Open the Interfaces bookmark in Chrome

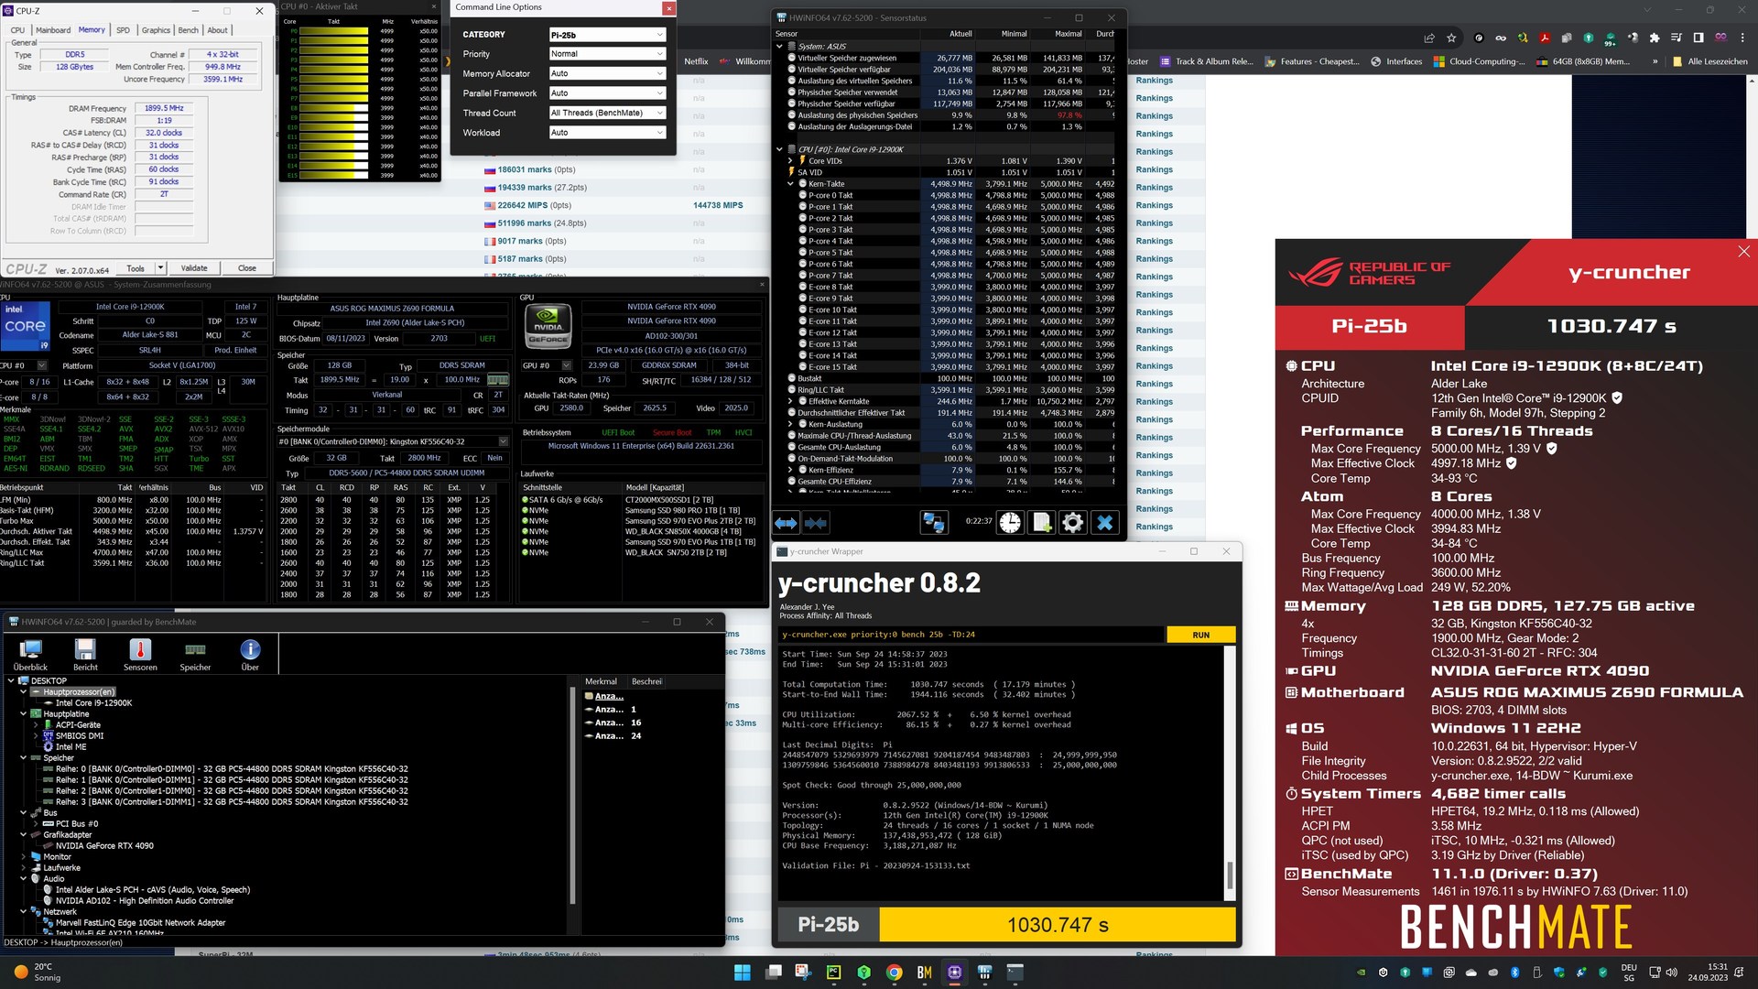[x=1396, y=61]
